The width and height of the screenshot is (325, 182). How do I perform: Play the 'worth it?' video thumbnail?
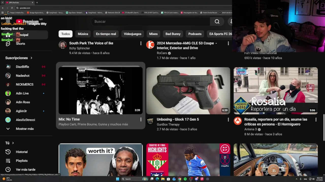pyautogui.click(x=101, y=160)
